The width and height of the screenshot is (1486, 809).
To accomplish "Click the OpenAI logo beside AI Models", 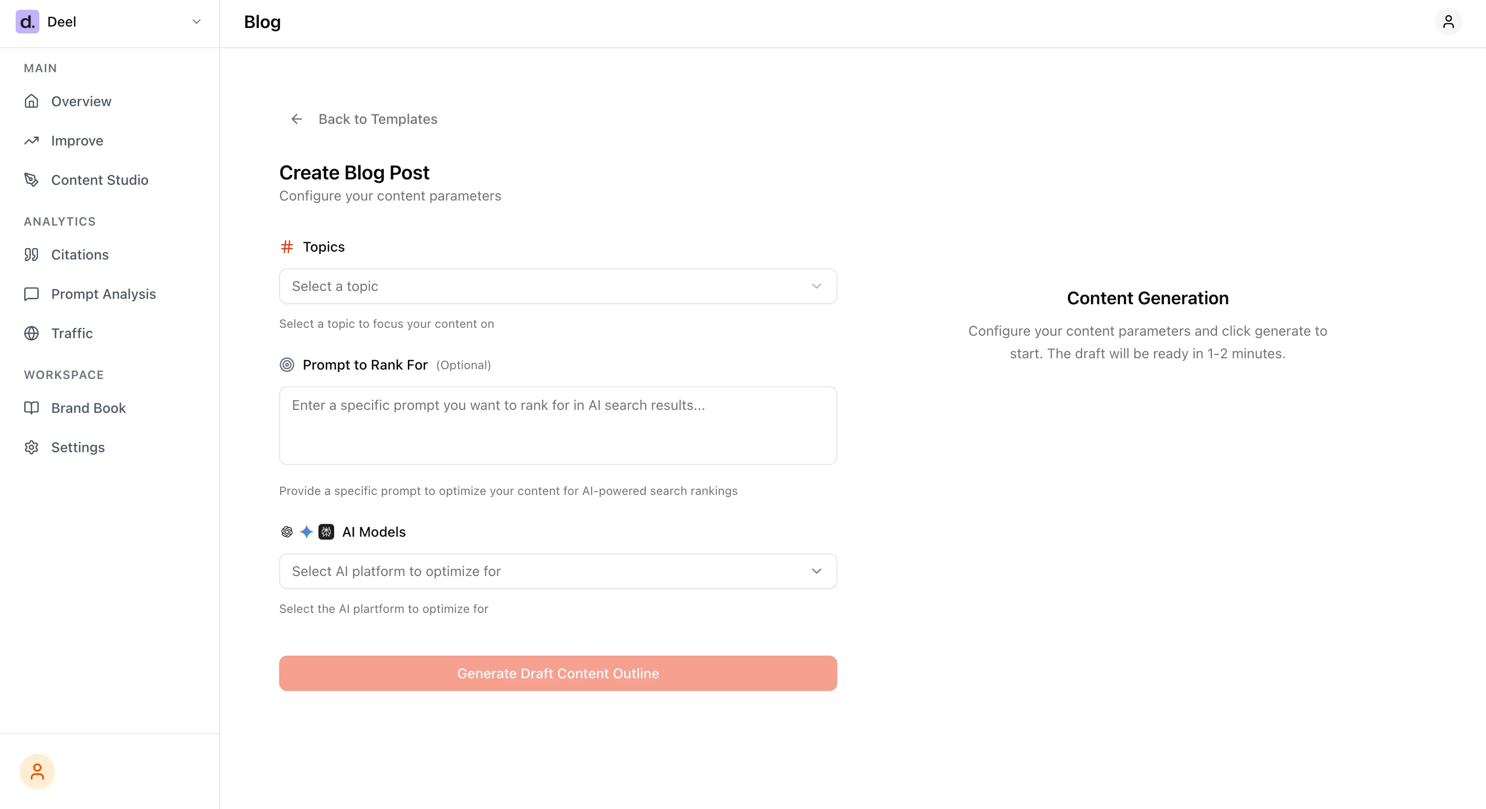I will [x=287, y=532].
